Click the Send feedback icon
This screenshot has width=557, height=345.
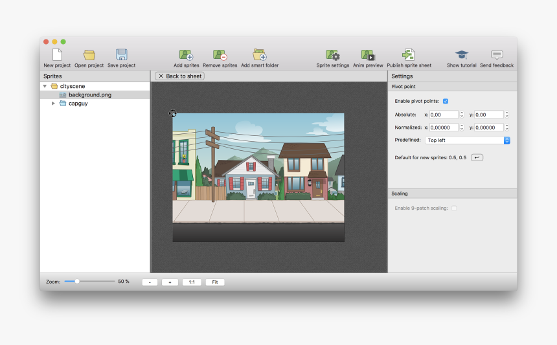coord(497,55)
